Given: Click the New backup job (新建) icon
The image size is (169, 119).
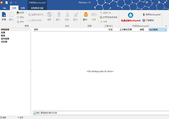Looking at the screenshot, I should tap(4, 15).
